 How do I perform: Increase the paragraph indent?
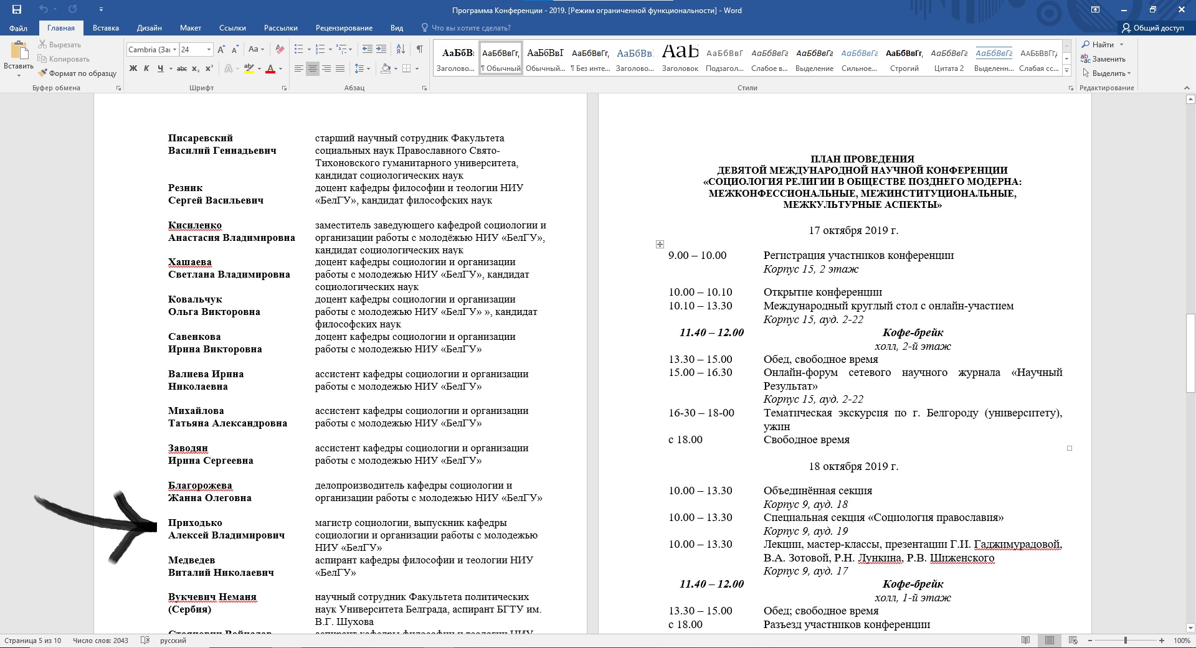[x=381, y=50]
